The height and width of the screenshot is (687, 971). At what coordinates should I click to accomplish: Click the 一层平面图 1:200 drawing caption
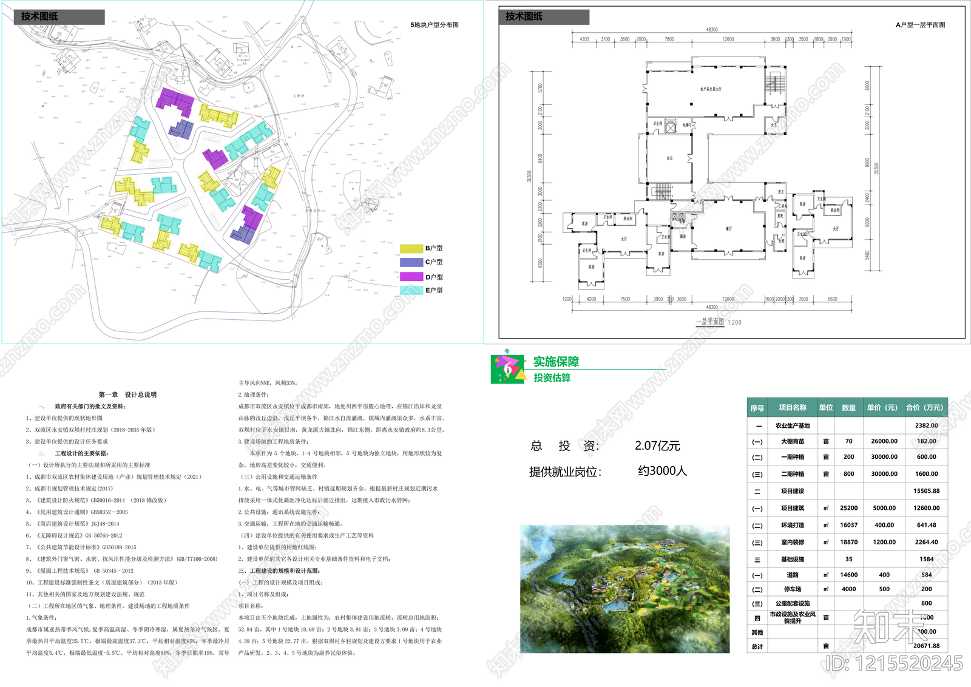pyautogui.click(x=719, y=322)
